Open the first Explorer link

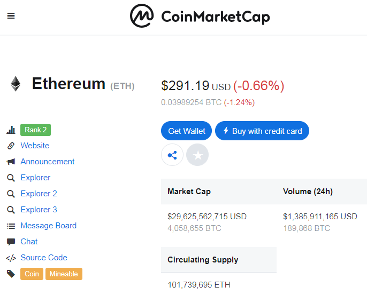pyautogui.click(x=35, y=178)
